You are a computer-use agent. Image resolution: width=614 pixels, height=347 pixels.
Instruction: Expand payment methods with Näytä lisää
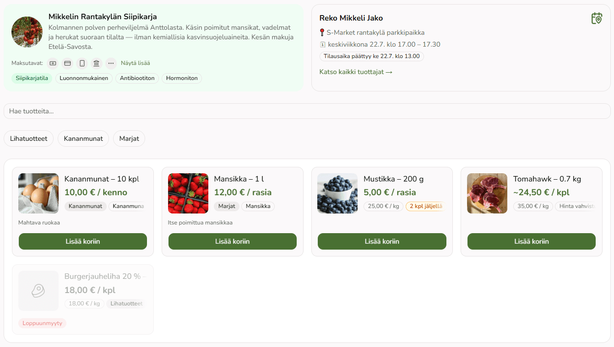pos(136,63)
